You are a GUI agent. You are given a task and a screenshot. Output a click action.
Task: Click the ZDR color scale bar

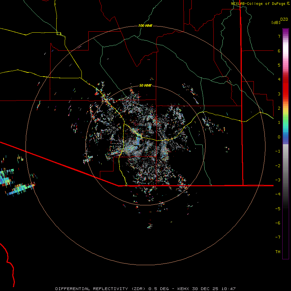tap(286, 144)
